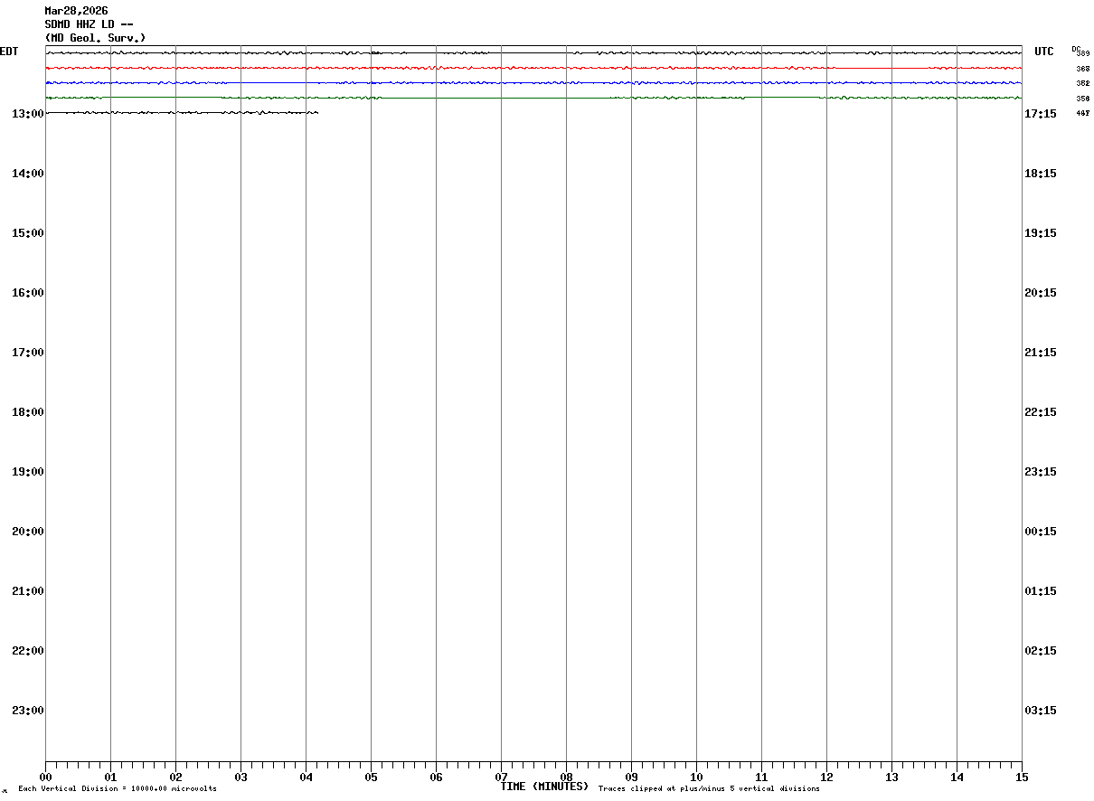Click the "13:00" EDT row label
This screenshot has width=1094, height=801.
[x=28, y=113]
